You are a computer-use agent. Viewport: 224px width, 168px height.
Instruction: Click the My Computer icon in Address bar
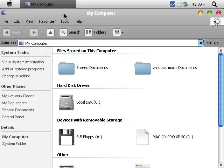coord(21,43)
